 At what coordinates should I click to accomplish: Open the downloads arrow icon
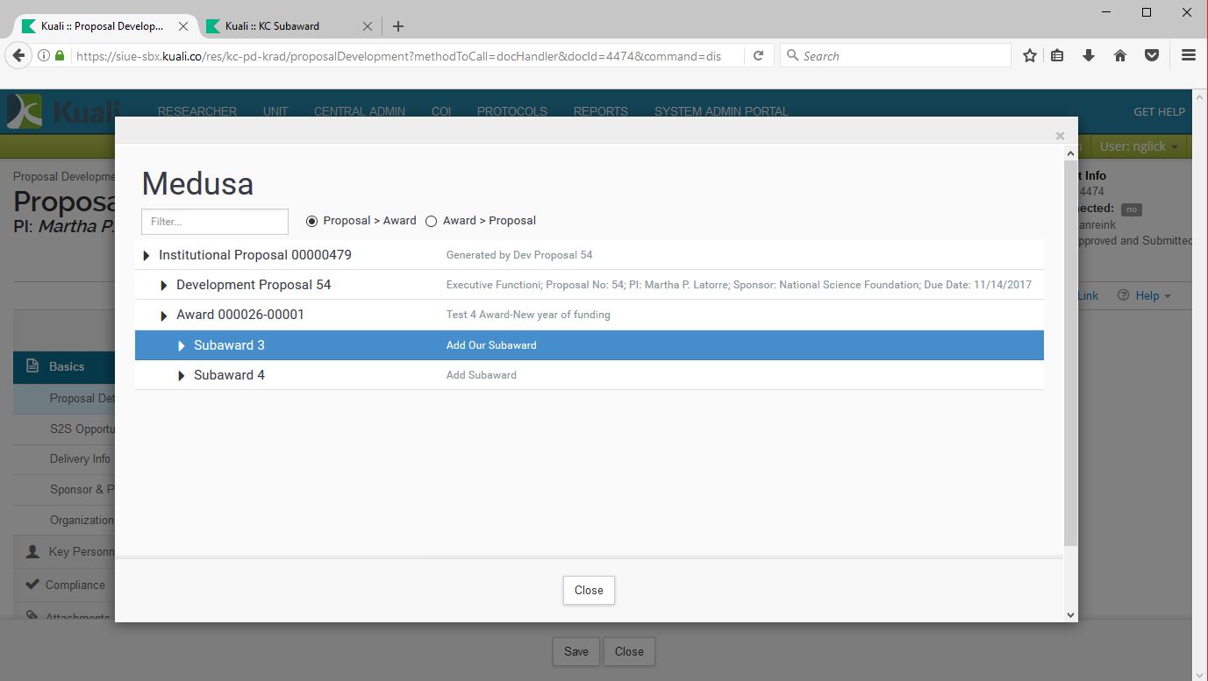pos(1089,56)
